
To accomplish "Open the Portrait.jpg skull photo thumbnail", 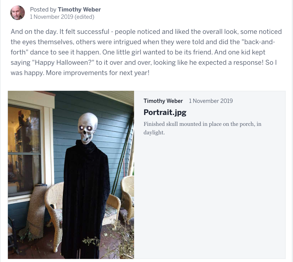I will tap(71, 175).
